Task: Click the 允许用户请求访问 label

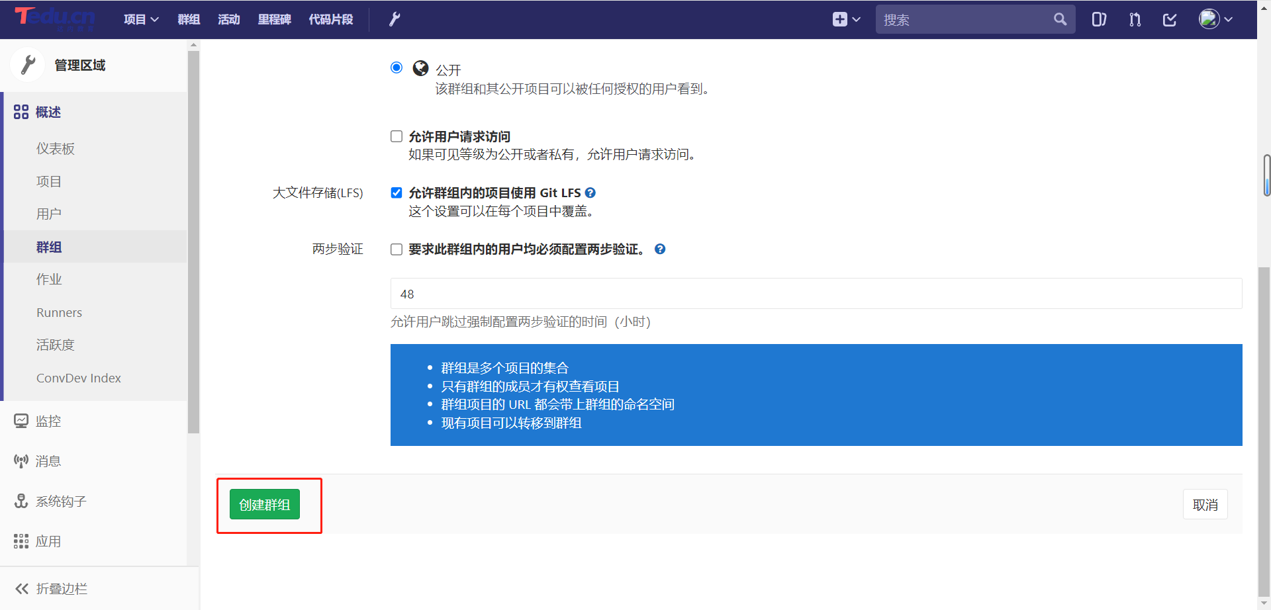Action: (459, 136)
